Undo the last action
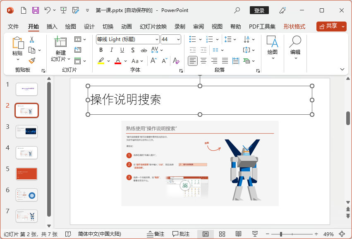 coord(48,10)
